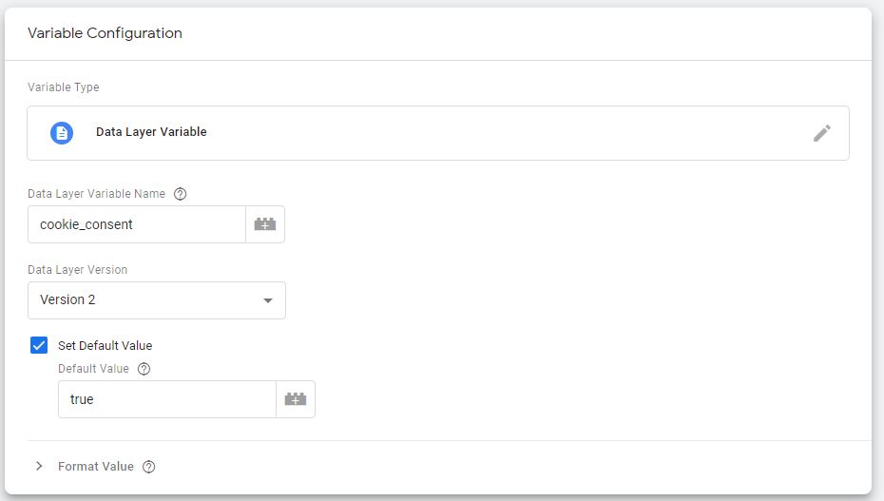Open help icon next to Format Value
The height and width of the screenshot is (501, 884).
(149, 467)
